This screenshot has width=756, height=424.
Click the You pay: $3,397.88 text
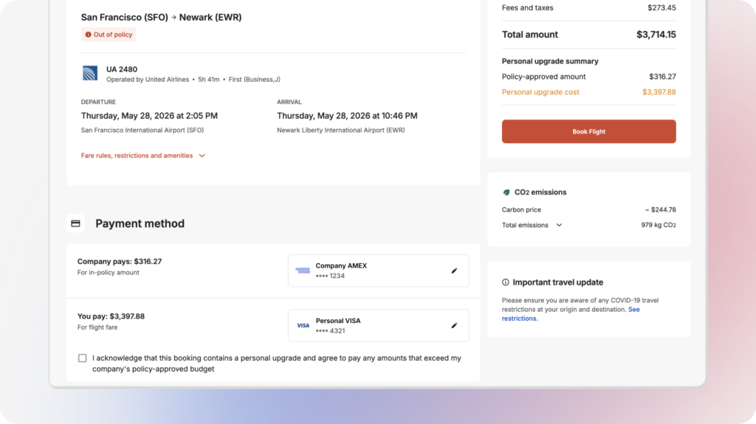(x=111, y=316)
